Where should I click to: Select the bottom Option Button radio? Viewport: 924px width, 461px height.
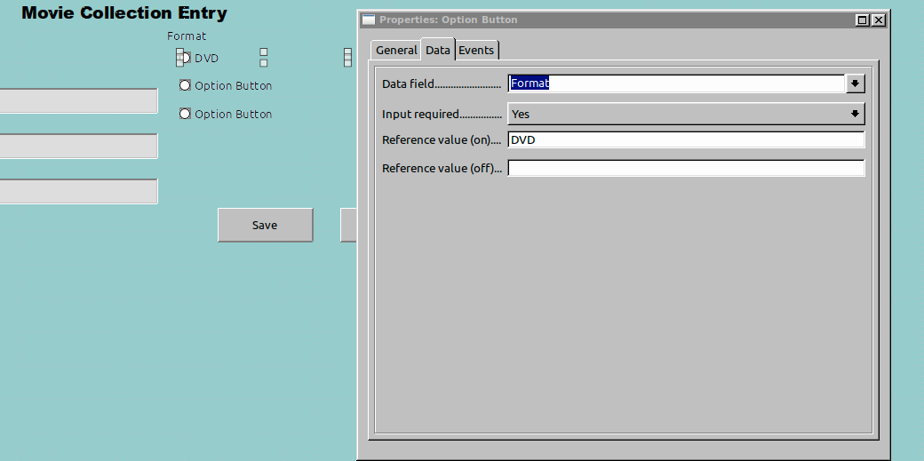pos(186,115)
